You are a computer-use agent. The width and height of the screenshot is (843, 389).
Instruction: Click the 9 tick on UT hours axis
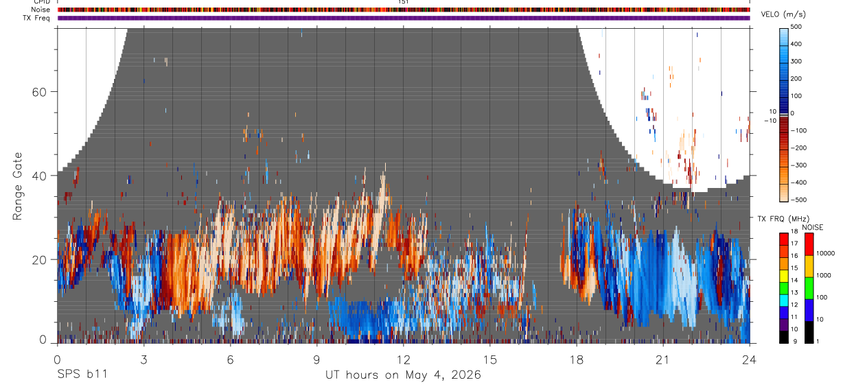316,359
